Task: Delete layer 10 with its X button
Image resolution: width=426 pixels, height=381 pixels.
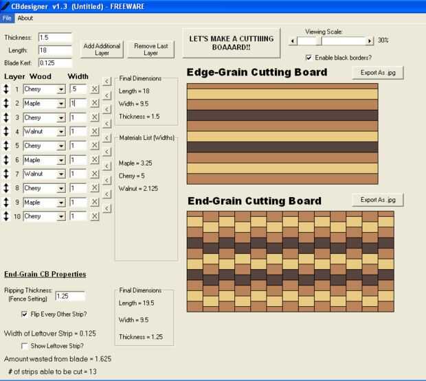Action: pos(95,216)
